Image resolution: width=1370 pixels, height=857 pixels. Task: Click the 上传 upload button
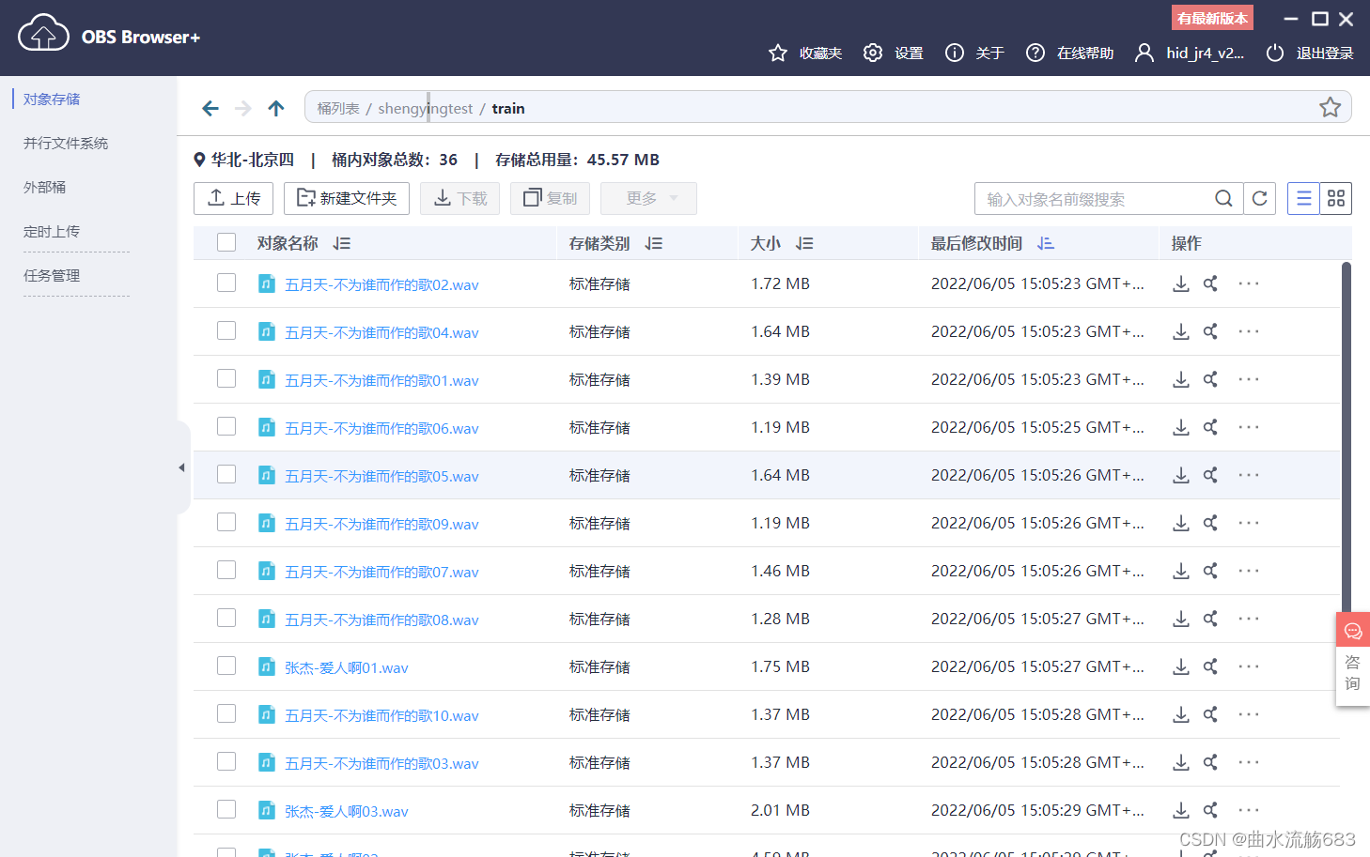tap(233, 198)
